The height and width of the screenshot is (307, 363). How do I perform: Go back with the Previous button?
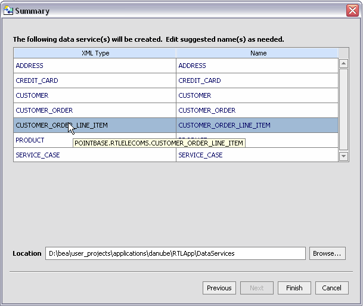219,288
